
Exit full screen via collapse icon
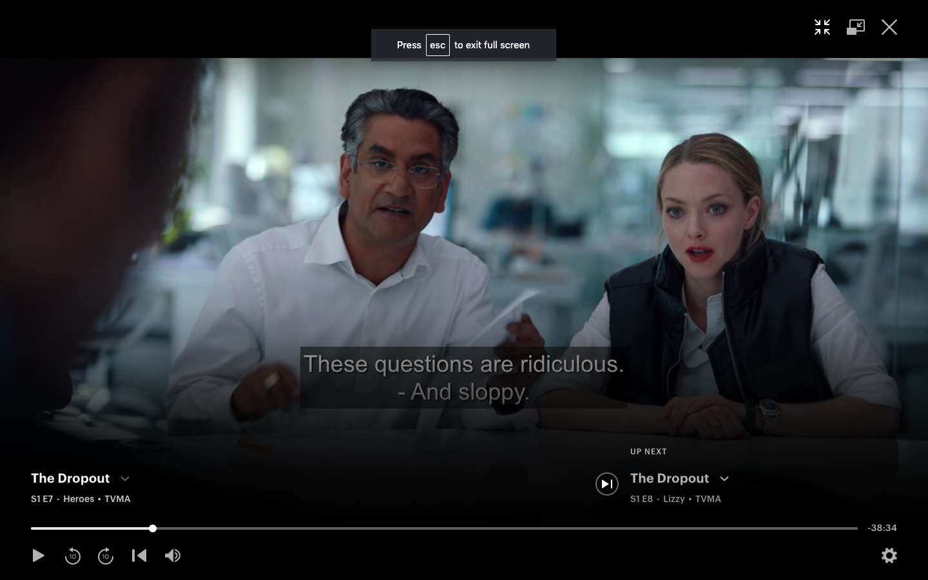click(x=822, y=27)
